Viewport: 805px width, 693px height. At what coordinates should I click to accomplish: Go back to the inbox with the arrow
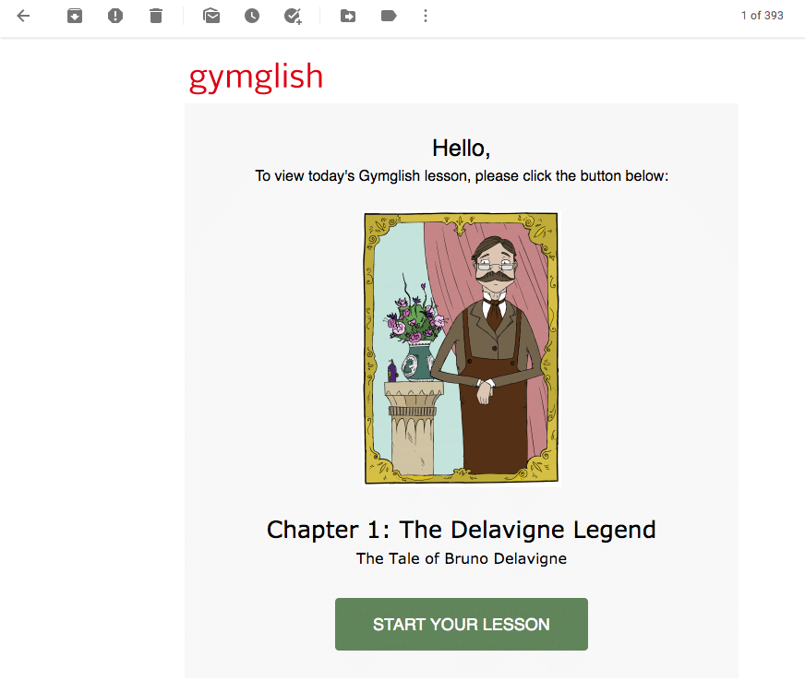(x=24, y=16)
